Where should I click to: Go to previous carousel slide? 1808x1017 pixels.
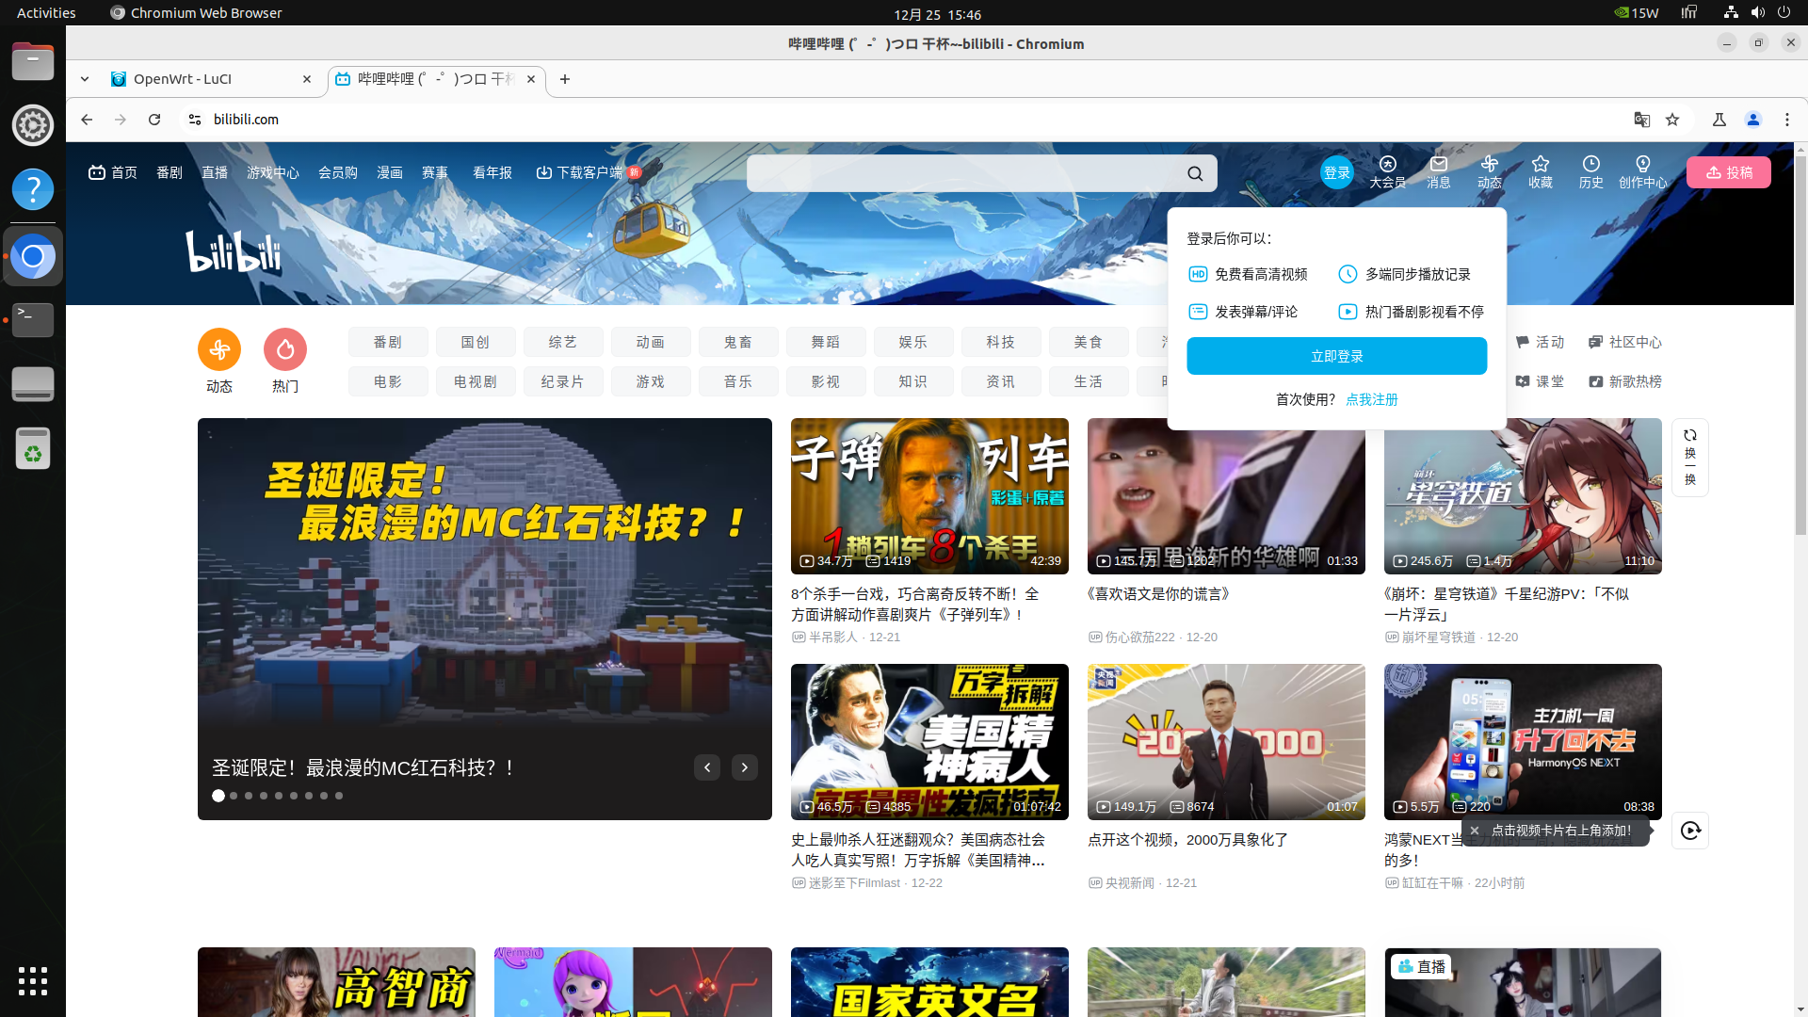click(x=707, y=767)
